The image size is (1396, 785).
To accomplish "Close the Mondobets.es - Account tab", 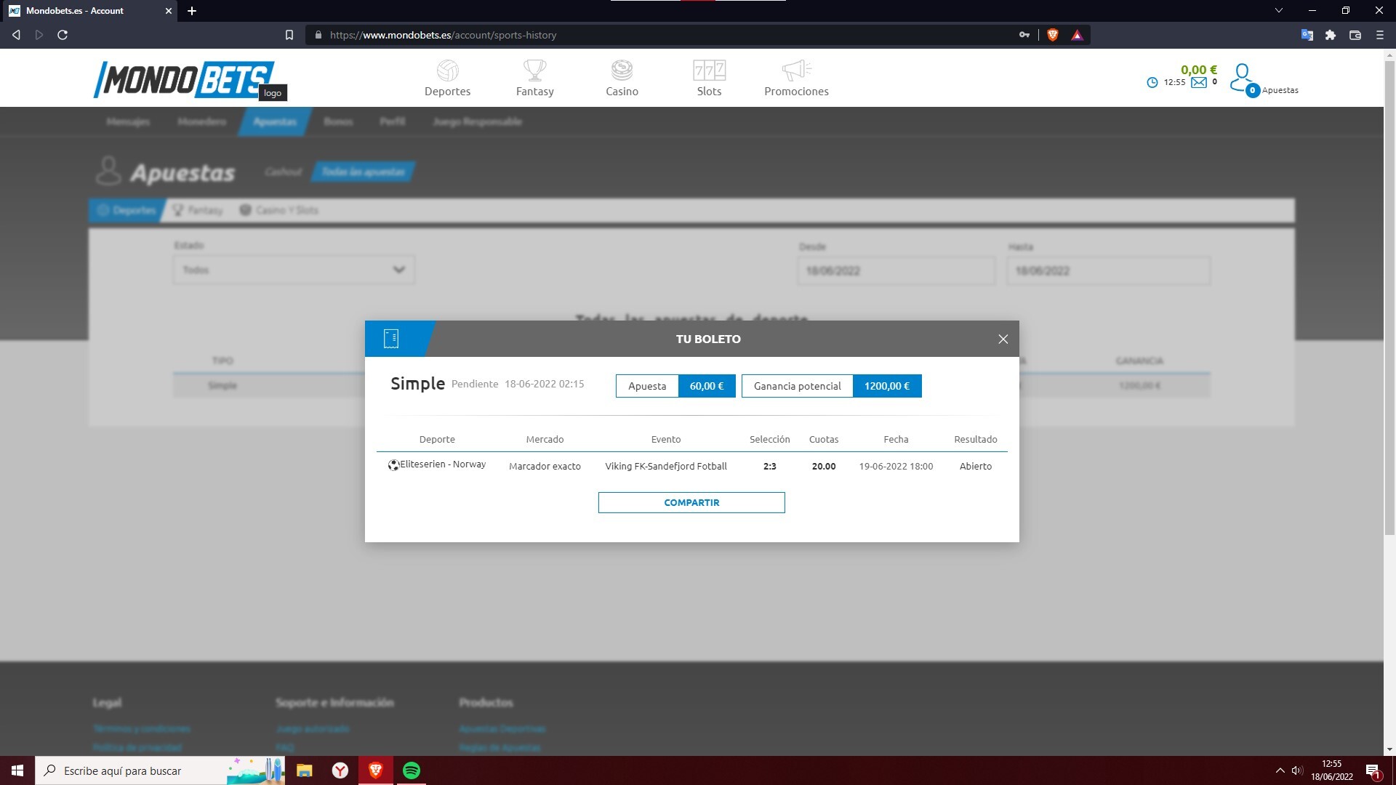I will [168, 11].
